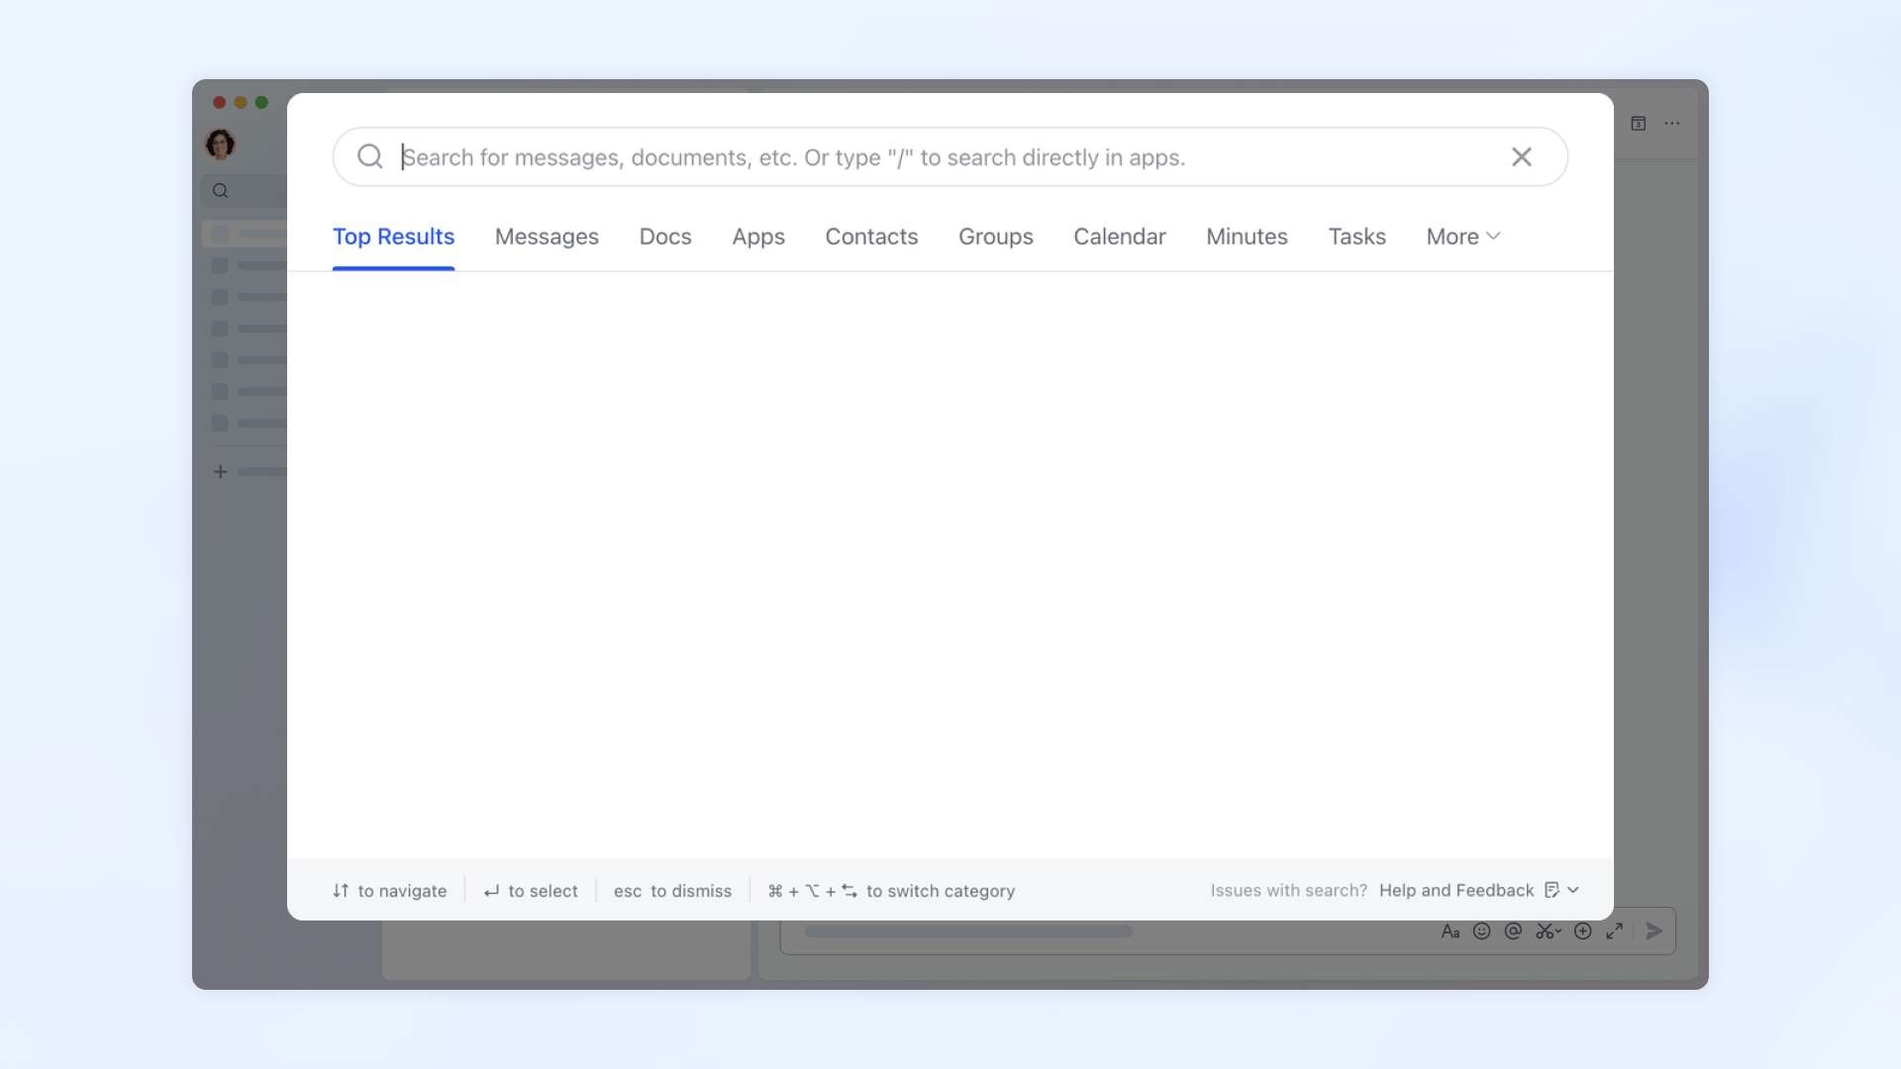The height and width of the screenshot is (1069, 1901).
Task: Select the calendar icon in the top bar
Action: (1639, 123)
